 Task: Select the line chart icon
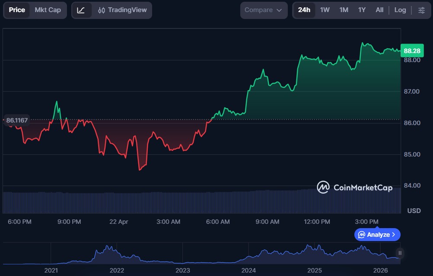(x=81, y=10)
